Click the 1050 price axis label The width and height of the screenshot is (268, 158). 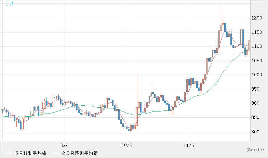click(257, 61)
